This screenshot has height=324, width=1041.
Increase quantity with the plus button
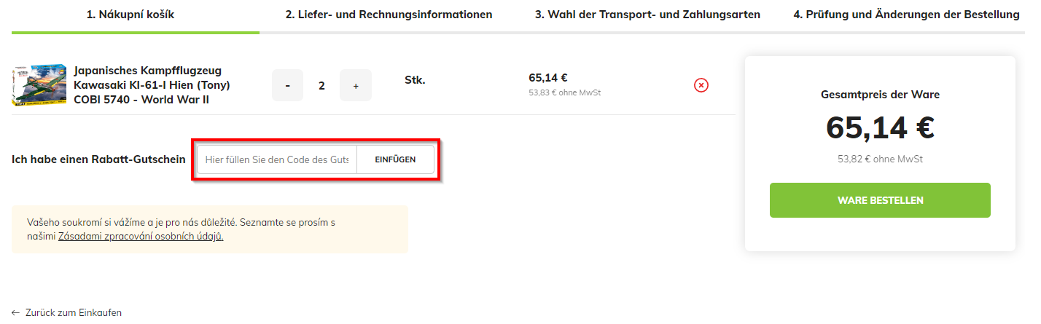click(x=356, y=86)
